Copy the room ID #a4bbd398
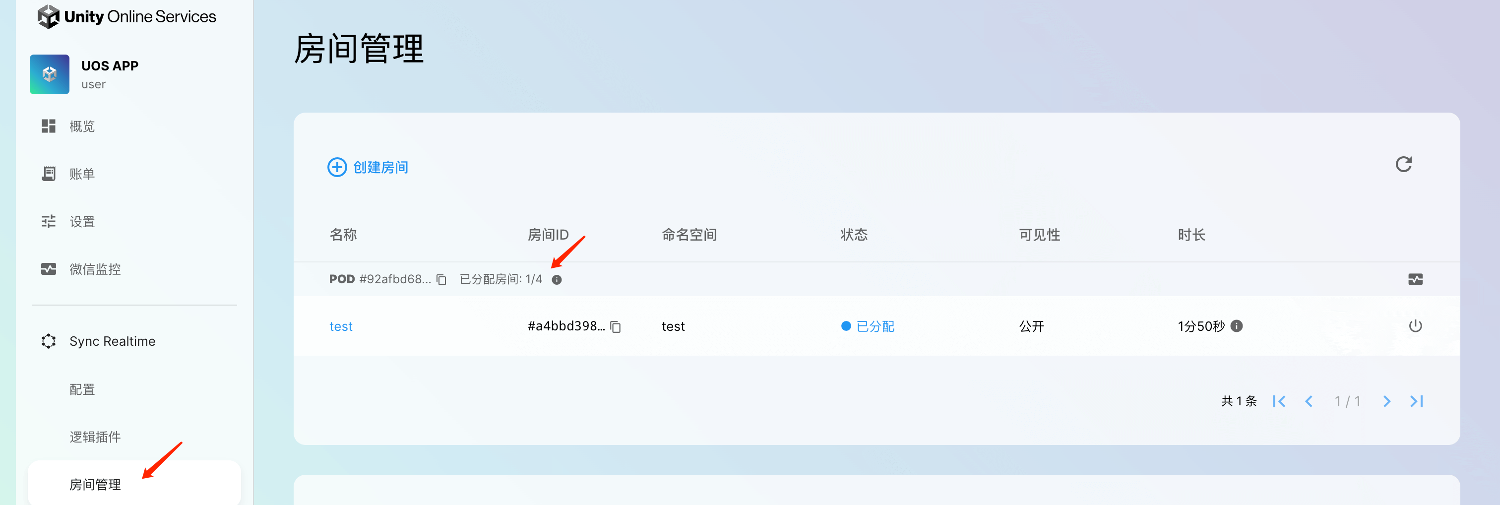The height and width of the screenshot is (505, 1500). (616, 327)
